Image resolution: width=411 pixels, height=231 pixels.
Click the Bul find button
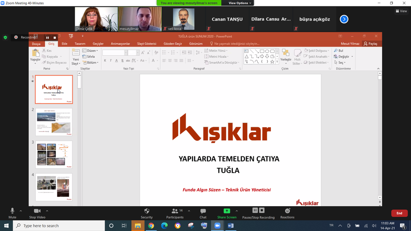point(338,51)
